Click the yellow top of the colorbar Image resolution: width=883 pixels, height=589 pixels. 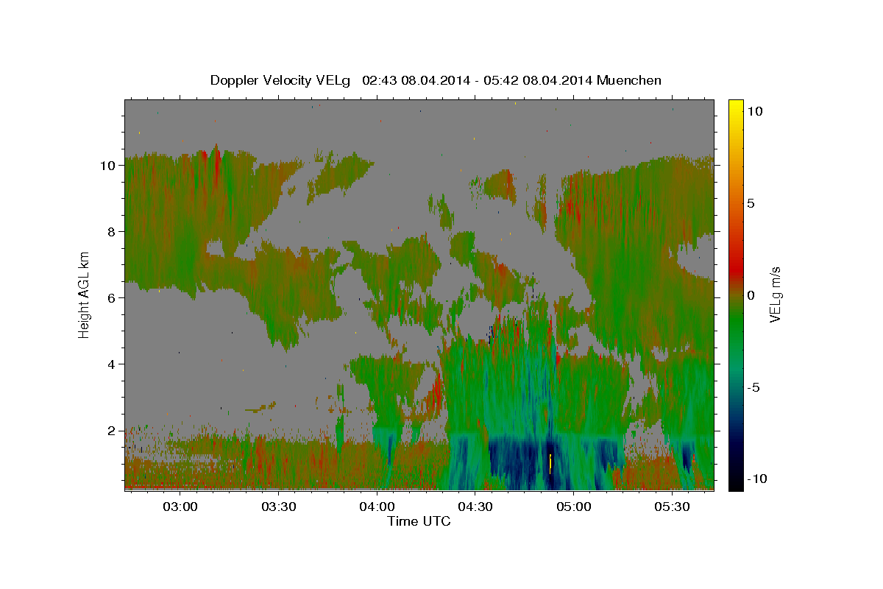coord(736,107)
